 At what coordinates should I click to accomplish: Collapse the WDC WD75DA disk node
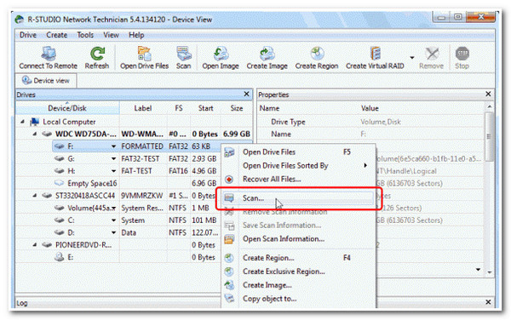pyautogui.click(x=35, y=134)
